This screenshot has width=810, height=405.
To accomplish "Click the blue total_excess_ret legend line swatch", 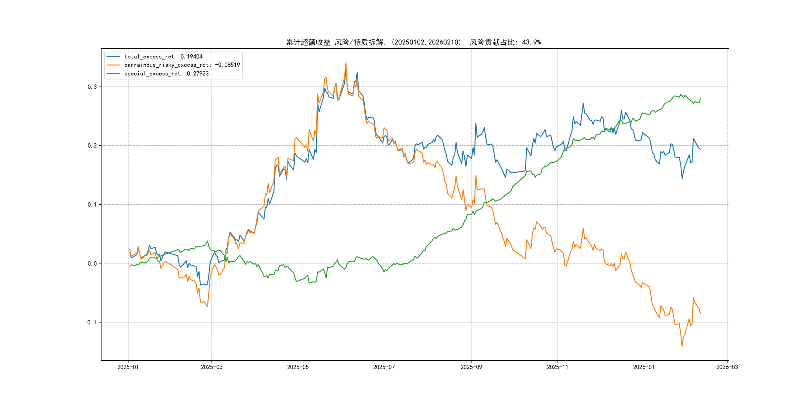I will pyautogui.click(x=113, y=56).
